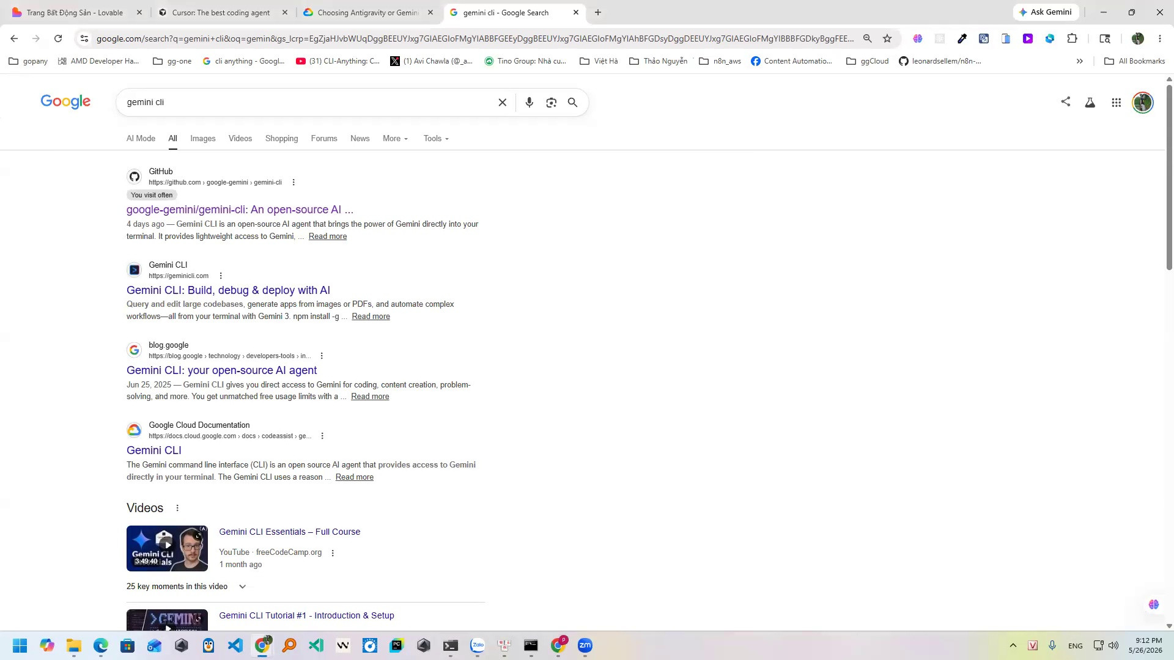Screen dimensions: 1174x660
Task: Switch to News results tab
Action: (x=360, y=139)
